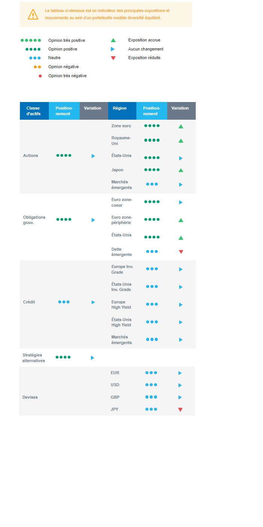
Task: Click the green up arrow for Japon
Action: (x=181, y=170)
